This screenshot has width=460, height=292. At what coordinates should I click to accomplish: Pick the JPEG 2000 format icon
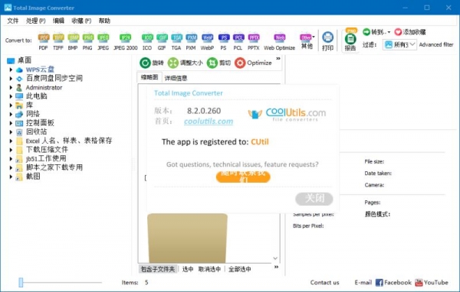(x=126, y=37)
